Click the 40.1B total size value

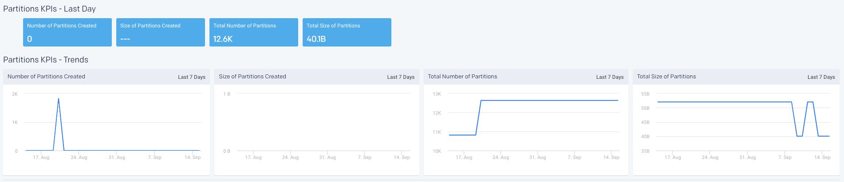coord(316,39)
